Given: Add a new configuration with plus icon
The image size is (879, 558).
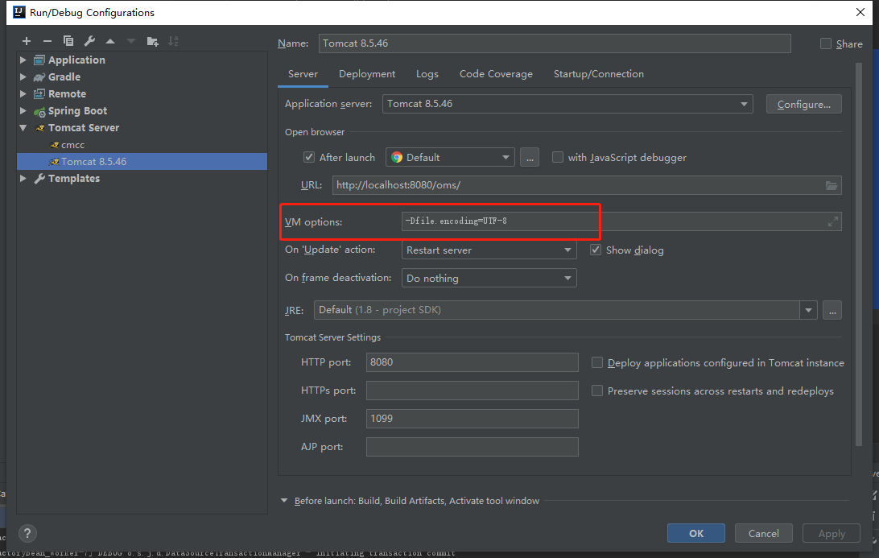Looking at the screenshot, I should [x=27, y=41].
